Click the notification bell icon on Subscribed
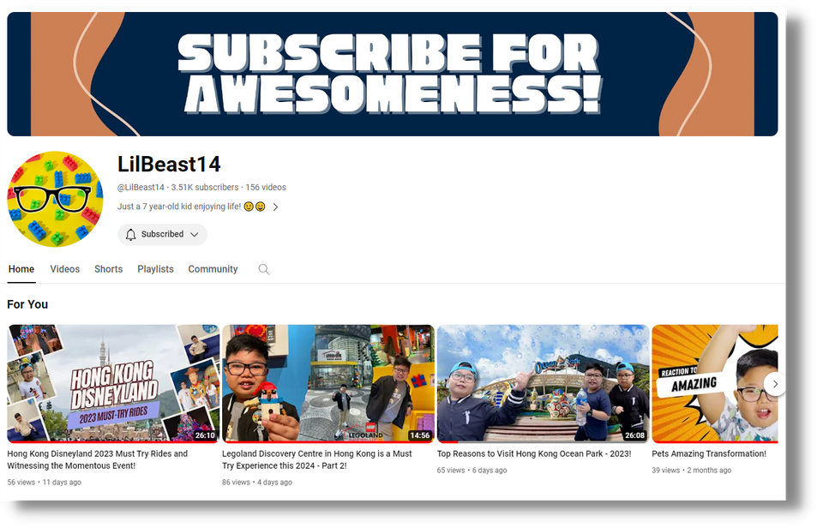The height and width of the screenshot is (528, 817). click(x=131, y=234)
